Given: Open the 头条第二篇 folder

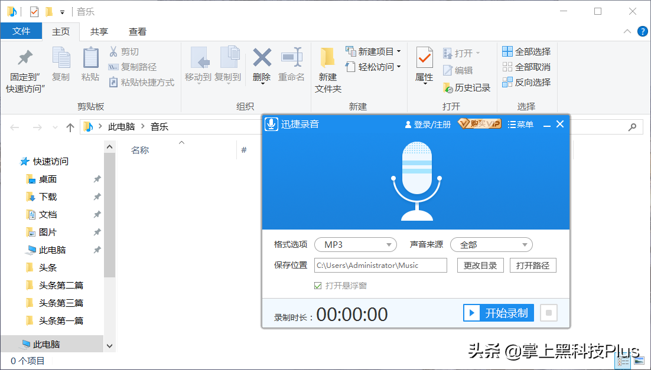Looking at the screenshot, I should tap(61, 286).
